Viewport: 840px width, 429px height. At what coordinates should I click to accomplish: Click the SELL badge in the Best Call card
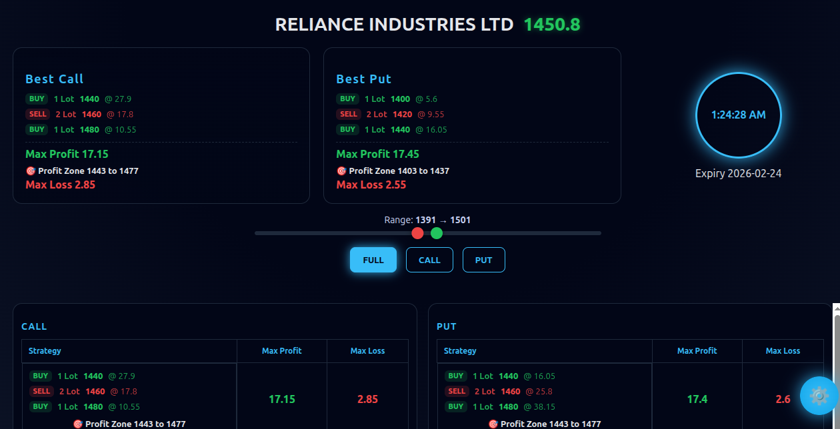click(37, 114)
